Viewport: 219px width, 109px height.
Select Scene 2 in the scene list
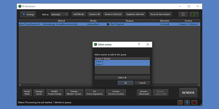pyautogui.click(x=122, y=62)
